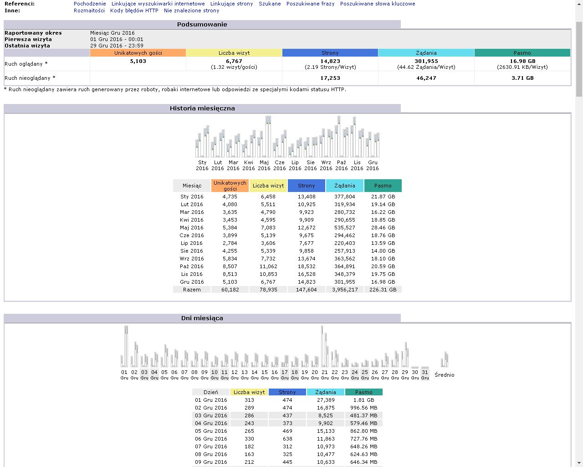Click the 1.81 GB daily bandwidth cell
The image size is (583, 467).
pos(364,400)
